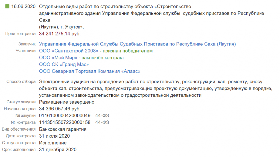Open ООО Северная Торговая Компания «Алаас»
Viewport: 280px width, 157px height.
pos(90,71)
